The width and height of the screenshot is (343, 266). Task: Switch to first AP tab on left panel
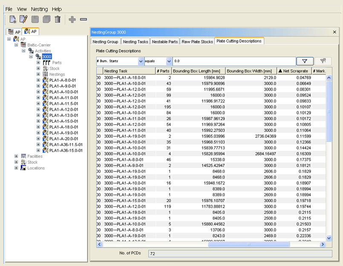click(x=14, y=31)
